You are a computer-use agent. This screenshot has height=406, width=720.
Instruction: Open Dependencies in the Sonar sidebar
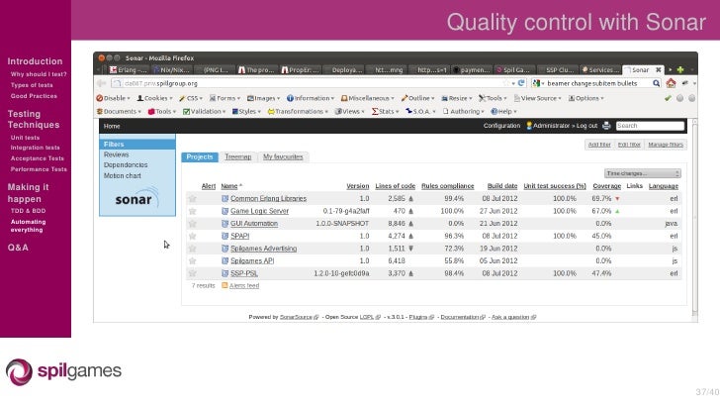(x=126, y=164)
